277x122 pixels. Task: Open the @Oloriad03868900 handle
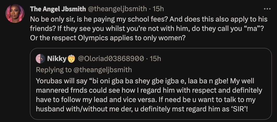pyautogui.click(x=111, y=59)
